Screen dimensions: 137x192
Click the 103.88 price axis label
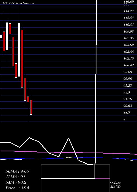tap(129, 52)
